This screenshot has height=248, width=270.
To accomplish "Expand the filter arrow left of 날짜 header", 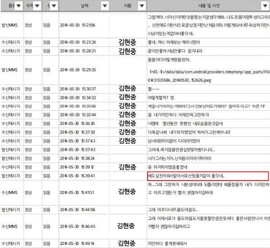I will point(54,6).
